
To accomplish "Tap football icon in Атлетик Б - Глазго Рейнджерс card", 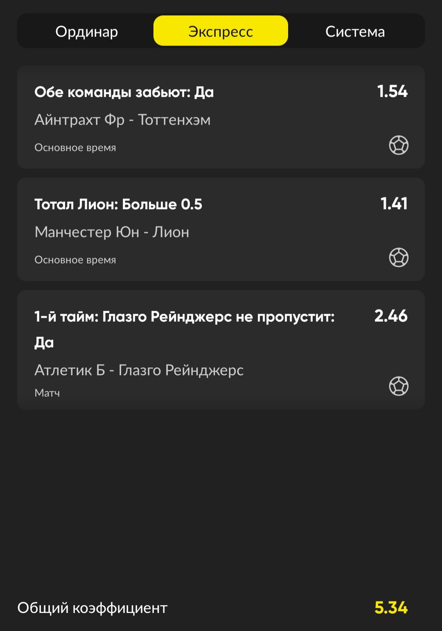I will click(399, 386).
